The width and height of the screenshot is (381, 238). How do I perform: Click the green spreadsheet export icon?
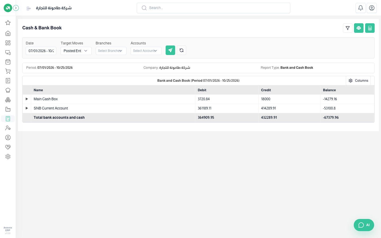click(x=370, y=28)
